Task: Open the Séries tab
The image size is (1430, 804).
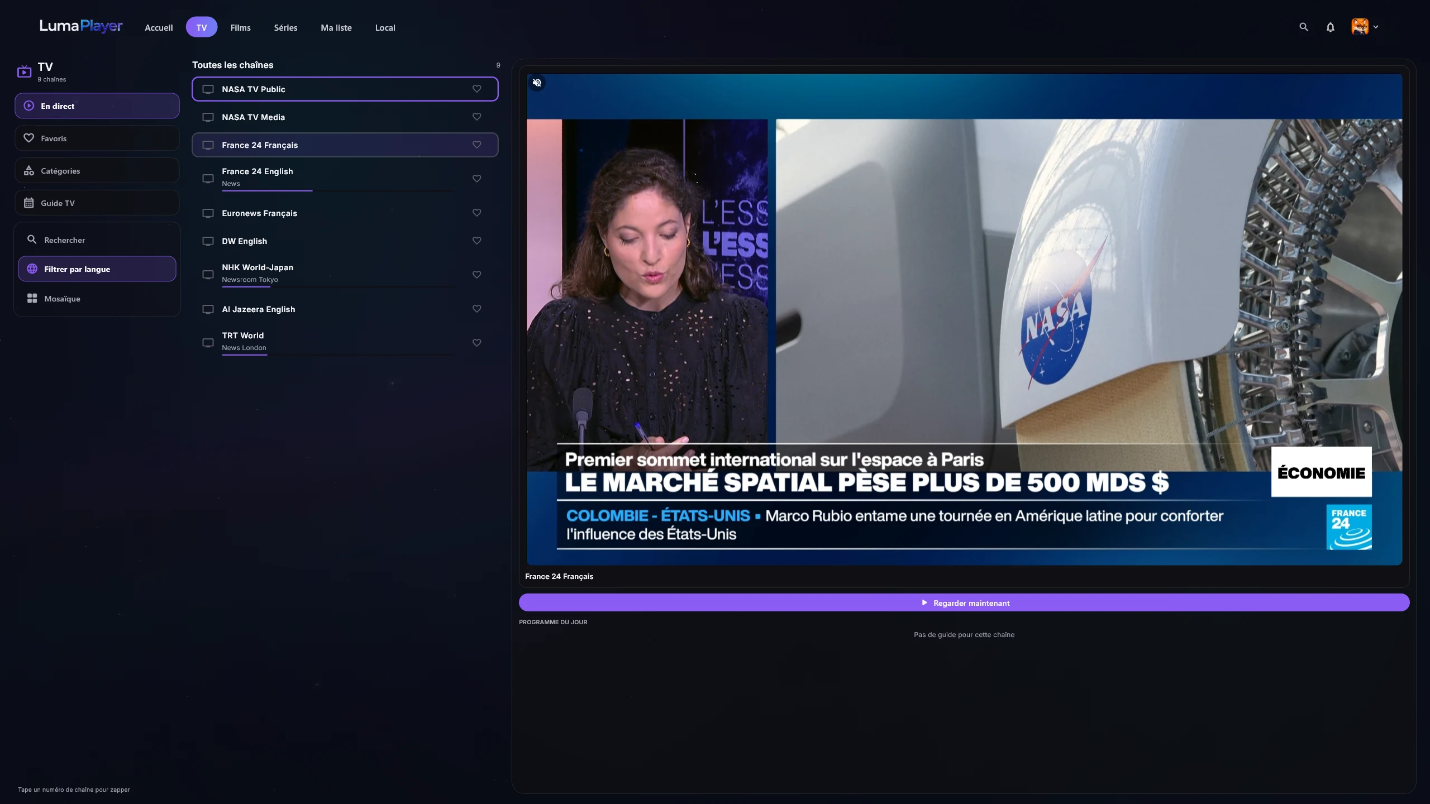Action: pos(285,27)
